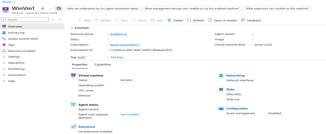Viewport: 326px width, 134px height.
Task: Click the Virtual machine section icon
Action: [x=73, y=75]
